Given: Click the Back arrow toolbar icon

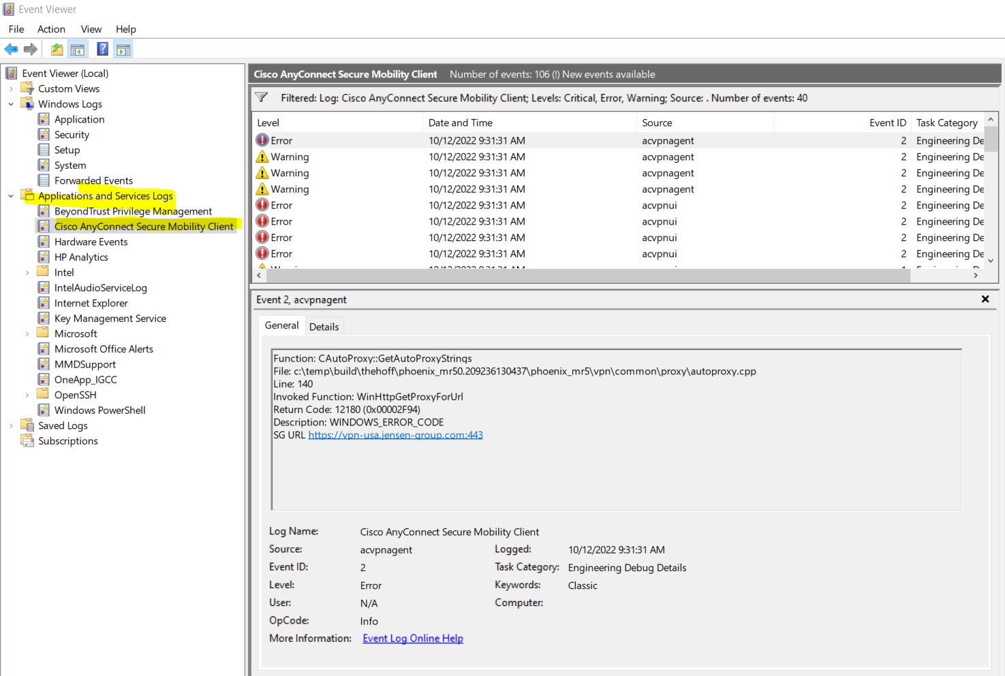Looking at the screenshot, I should click(11, 49).
